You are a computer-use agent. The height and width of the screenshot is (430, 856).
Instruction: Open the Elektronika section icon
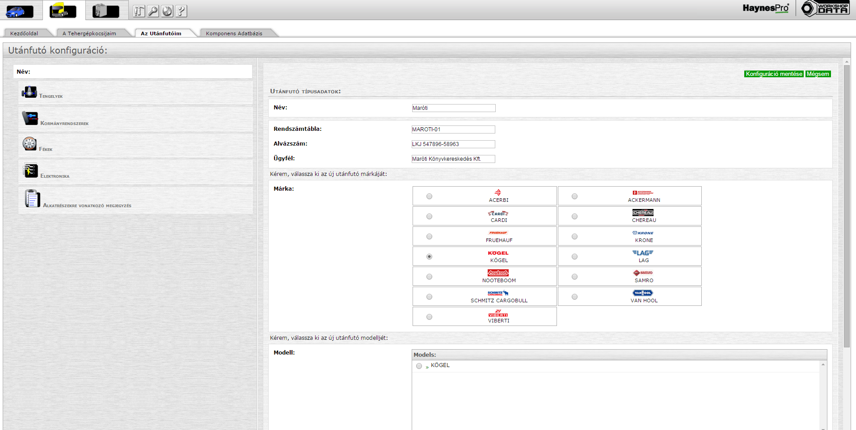point(30,171)
